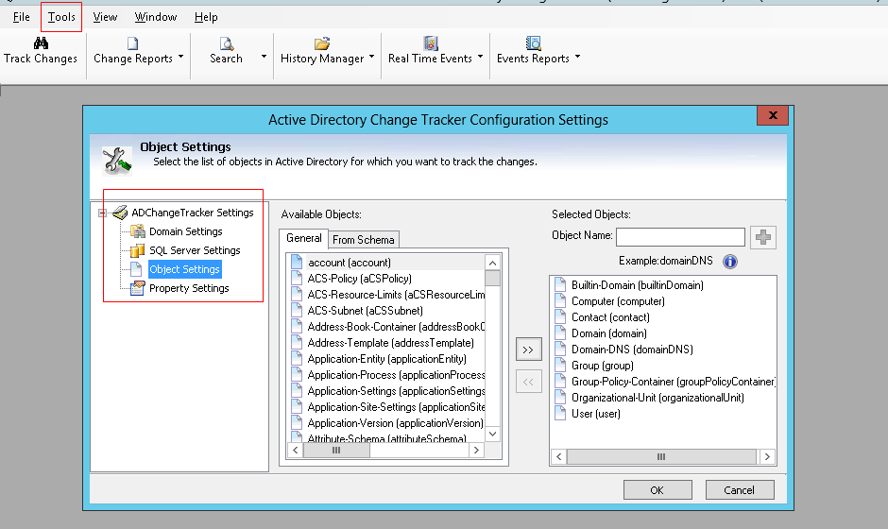This screenshot has height=529, width=888.
Task: Click the SQL Server Settings tree icon
Action: point(138,250)
